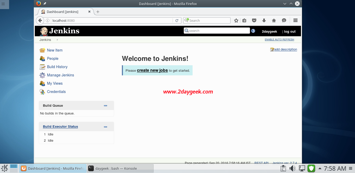The height and width of the screenshot is (173, 355).
Task: Click add description link
Action: [286, 49]
